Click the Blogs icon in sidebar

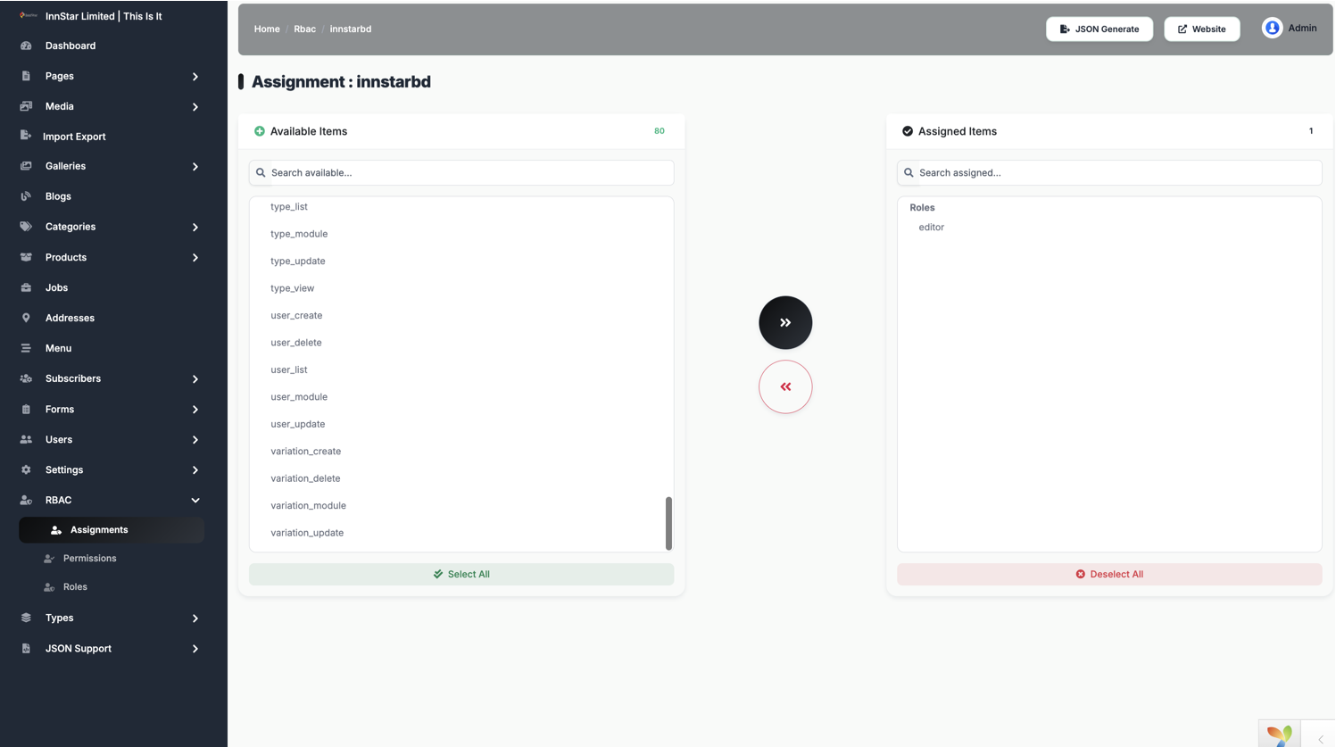pos(26,196)
